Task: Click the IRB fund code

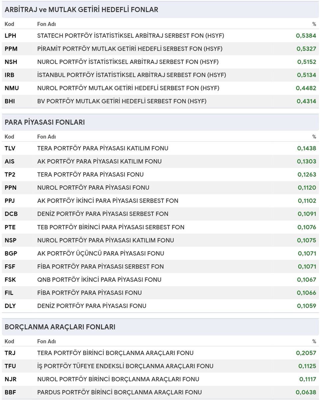Action: pyautogui.click(x=10, y=75)
